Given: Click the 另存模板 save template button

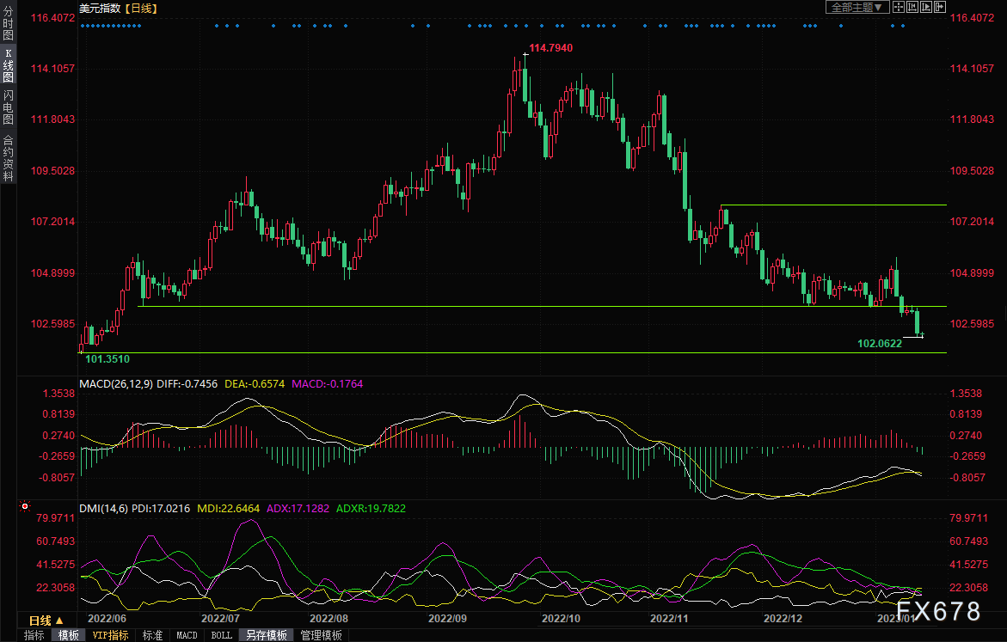Looking at the screenshot, I should point(267,635).
